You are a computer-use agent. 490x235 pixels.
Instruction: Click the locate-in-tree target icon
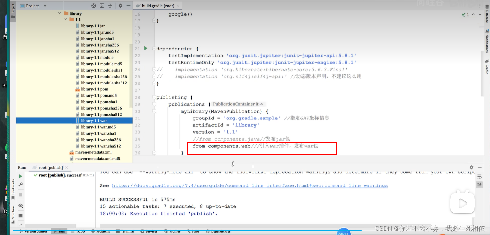93,6
